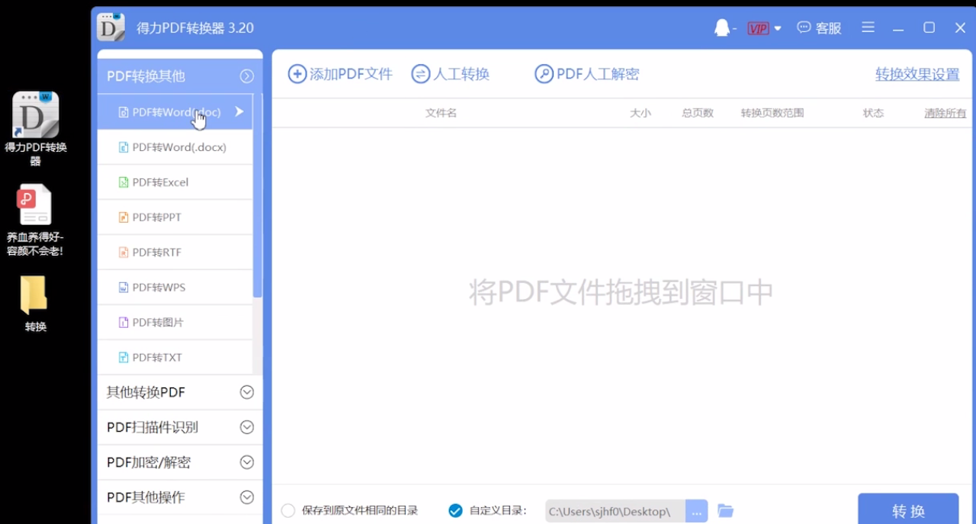This screenshot has width=976, height=524.
Task: Click the 得力PDF转换器 app logo in title bar
Action: pos(111,27)
